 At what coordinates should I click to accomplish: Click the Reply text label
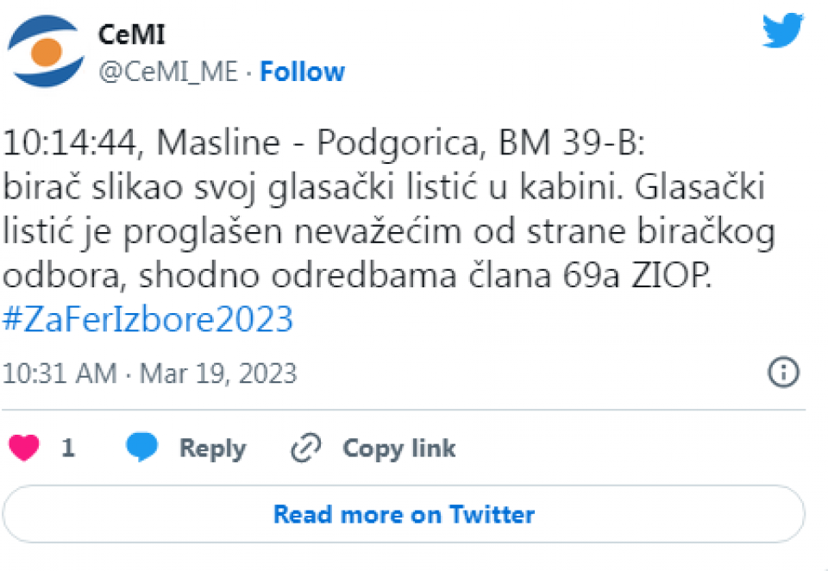click(212, 449)
